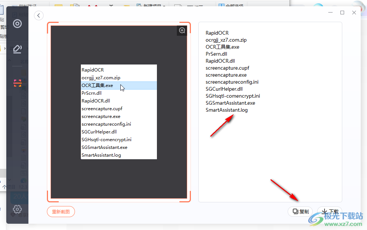Screen dimensions: 367x230
Task: Click recognized text SGCurlHelper.dll
Action: click(x=224, y=89)
